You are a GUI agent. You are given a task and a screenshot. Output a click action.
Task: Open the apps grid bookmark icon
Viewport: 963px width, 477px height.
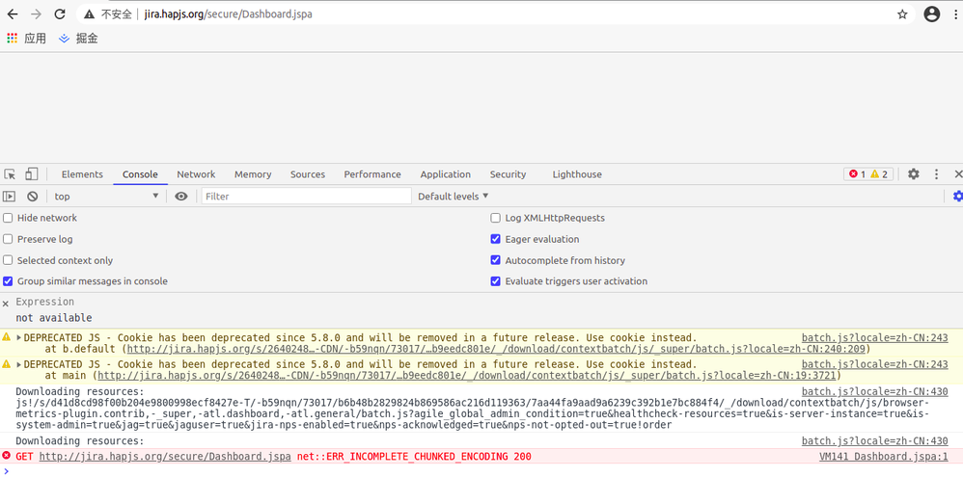tap(12, 39)
